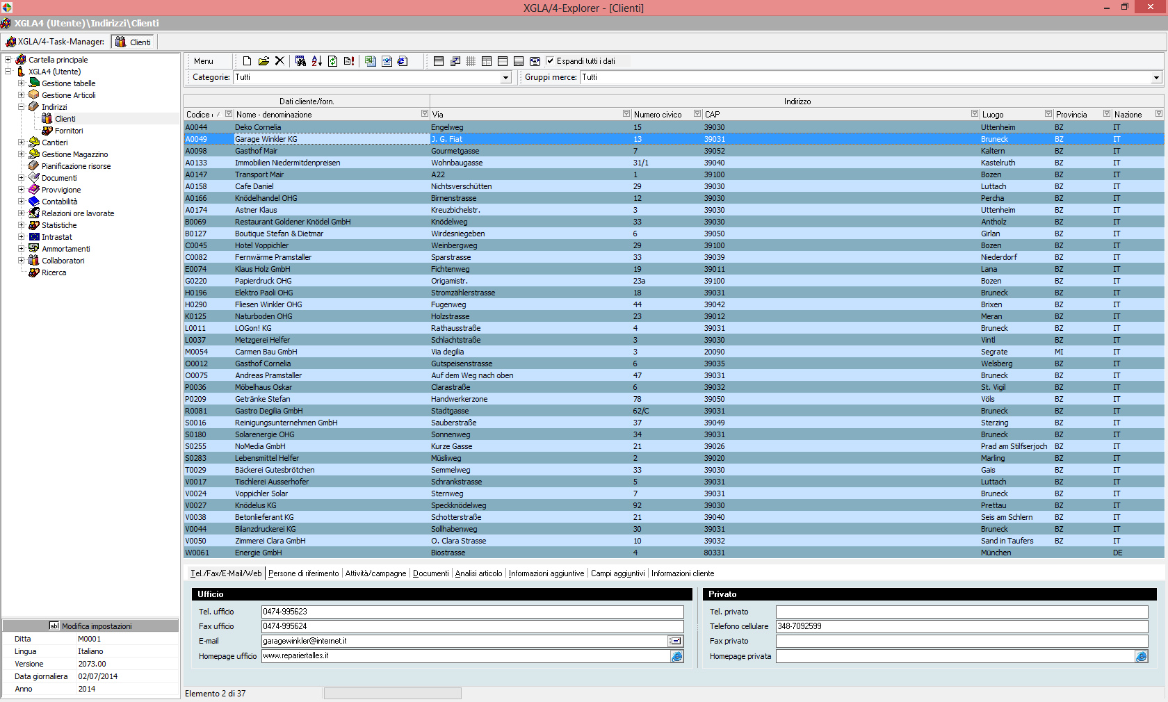The image size is (1168, 702).
Task: Delete record using the X toolbar icon
Action: point(279,61)
